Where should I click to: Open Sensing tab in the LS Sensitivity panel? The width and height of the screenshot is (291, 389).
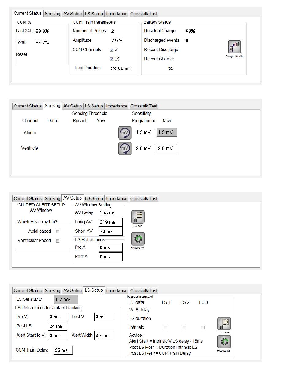coord(52,290)
